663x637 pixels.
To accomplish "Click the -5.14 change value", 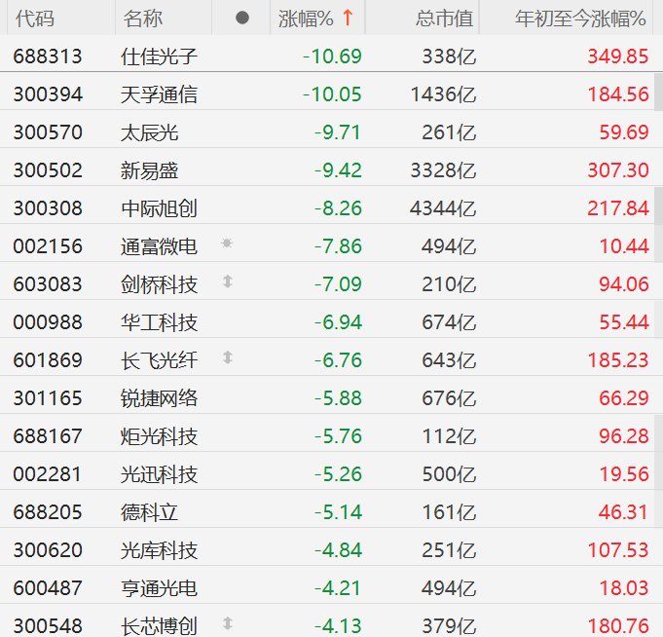I will click(338, 512).
